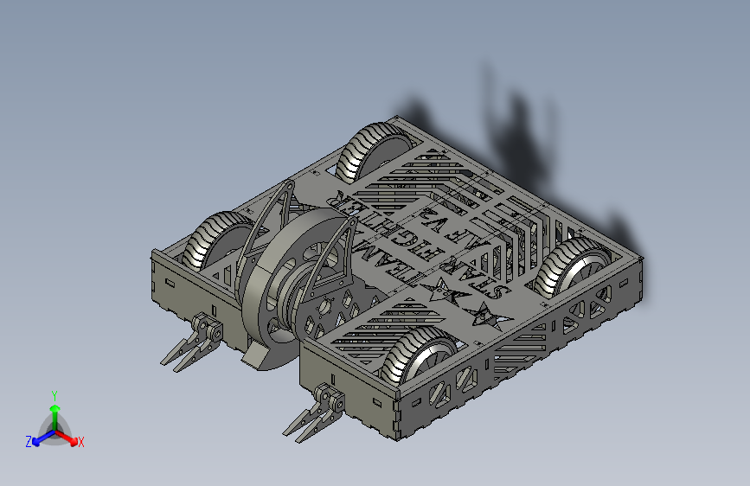Click the engraved FIGHTER lettering on the top plate
Screen dimensions: 750x486
click(385, 225)
